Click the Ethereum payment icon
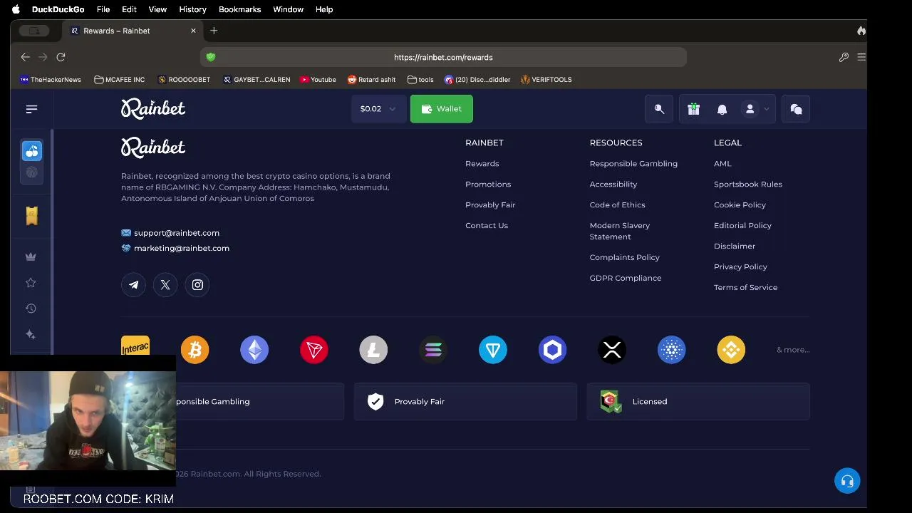Image resolution: width=912 pixels, height=513 pixels. pyautogui.click(x=254, y=350)
